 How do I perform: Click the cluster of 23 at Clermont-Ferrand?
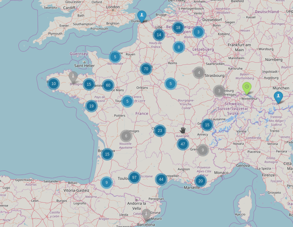160,131
